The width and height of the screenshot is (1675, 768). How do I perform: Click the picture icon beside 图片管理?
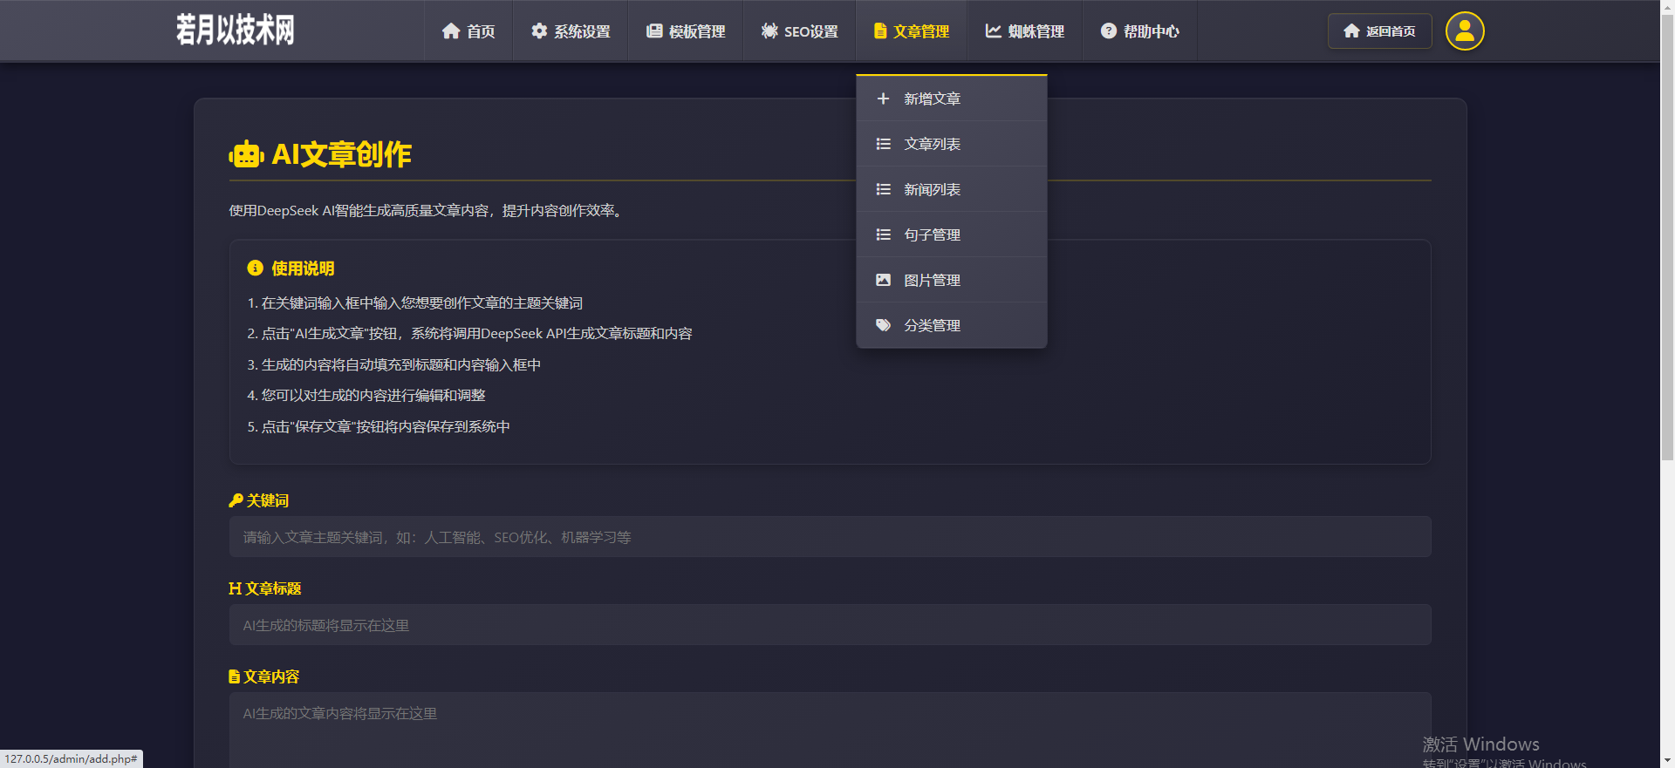[883, 280]
